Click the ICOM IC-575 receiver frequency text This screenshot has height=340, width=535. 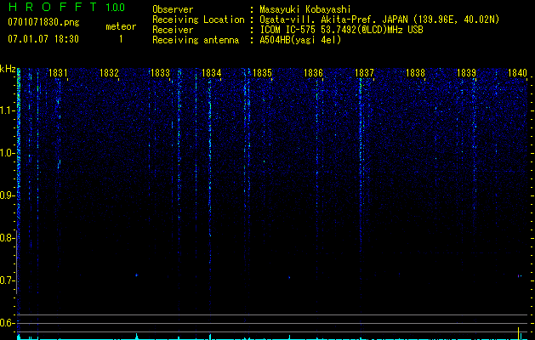point(341,30)
